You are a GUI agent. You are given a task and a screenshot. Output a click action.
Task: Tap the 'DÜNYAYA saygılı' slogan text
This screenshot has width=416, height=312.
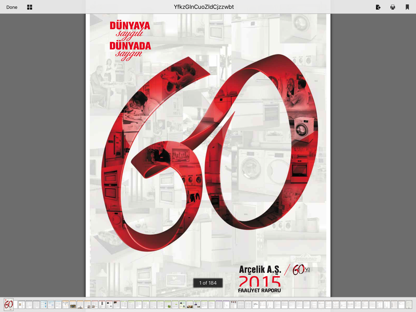[130, 29]
